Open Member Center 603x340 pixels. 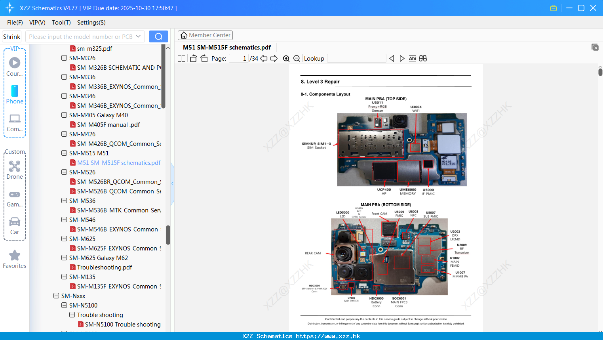coord(205,35)
